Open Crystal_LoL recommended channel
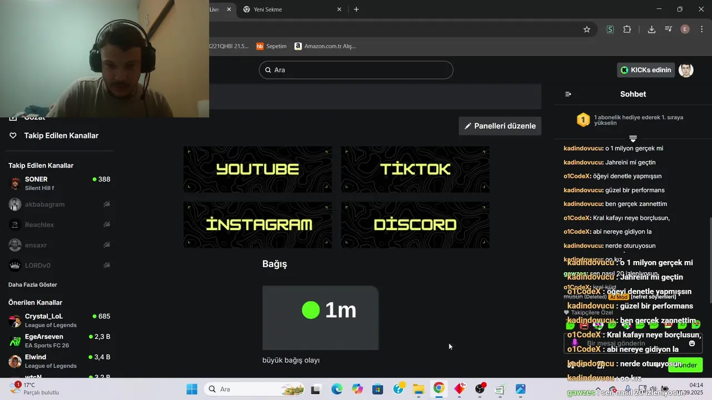This screenshot has width=712, height=400. pyautogui.click(x=59, y=321)
